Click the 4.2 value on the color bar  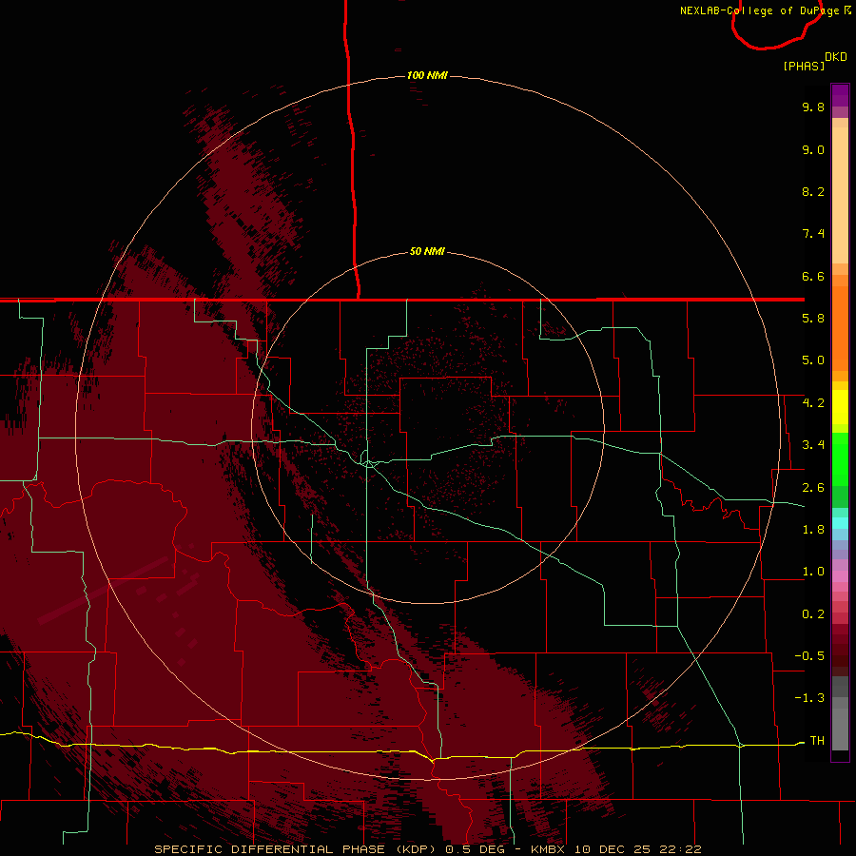813,403
